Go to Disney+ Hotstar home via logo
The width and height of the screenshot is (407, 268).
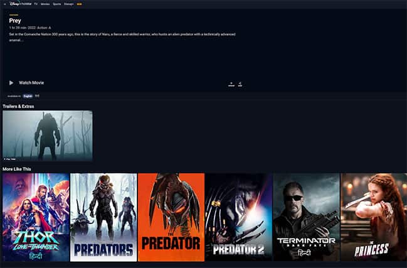pyautogui.click(x=20, y=4)
